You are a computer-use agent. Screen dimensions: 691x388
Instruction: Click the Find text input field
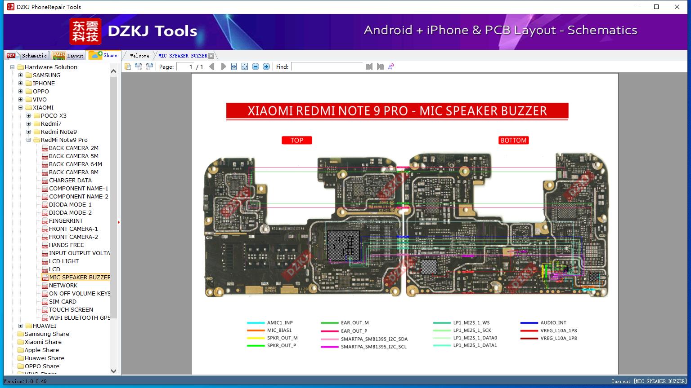pos(327,66)
